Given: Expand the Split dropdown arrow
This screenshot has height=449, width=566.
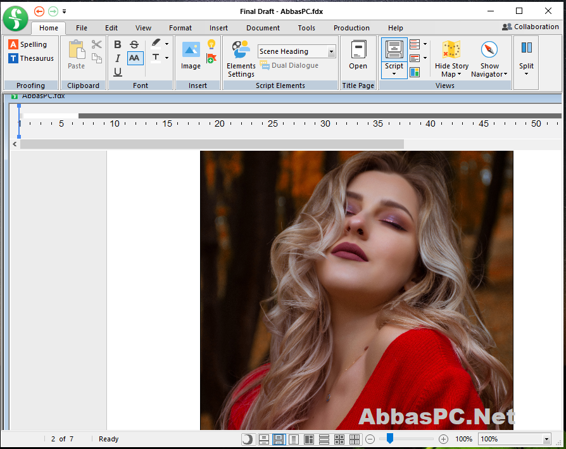Looking at the screenshot, I should click(526, 74).
